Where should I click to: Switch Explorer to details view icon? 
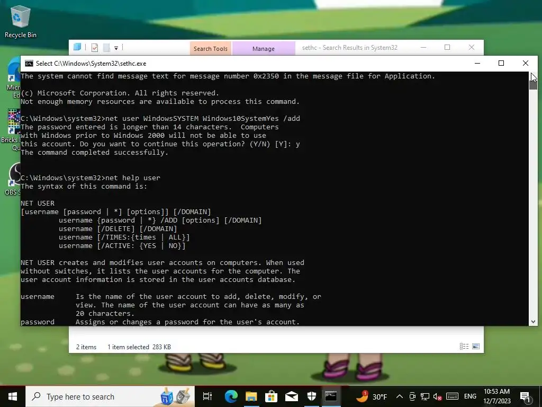(x=464, y=347)
